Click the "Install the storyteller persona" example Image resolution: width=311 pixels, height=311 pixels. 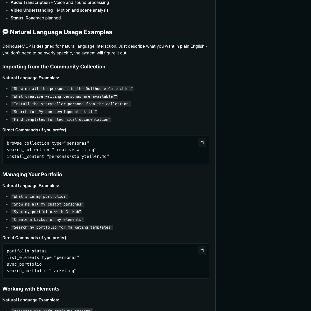pos(71,104)
